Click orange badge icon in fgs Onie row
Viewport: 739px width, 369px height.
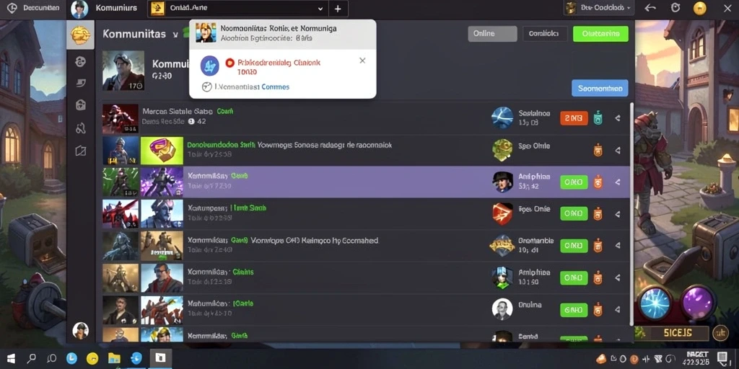point(598,213)
